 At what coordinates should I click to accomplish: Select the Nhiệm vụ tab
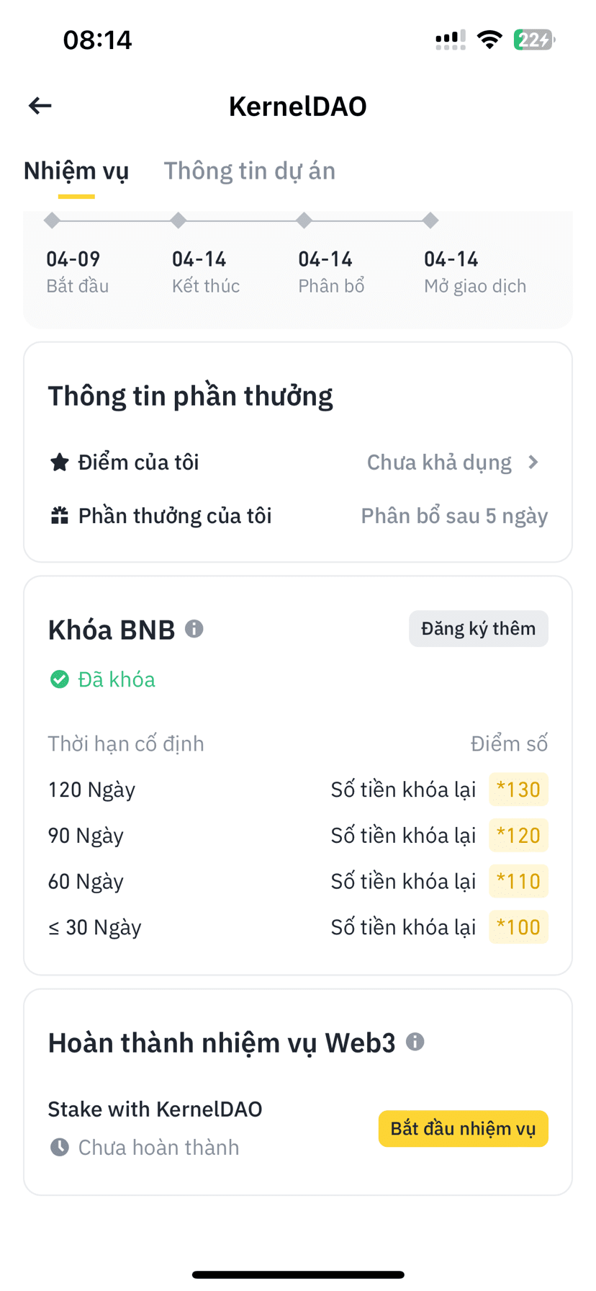click(x=76, y=171)
